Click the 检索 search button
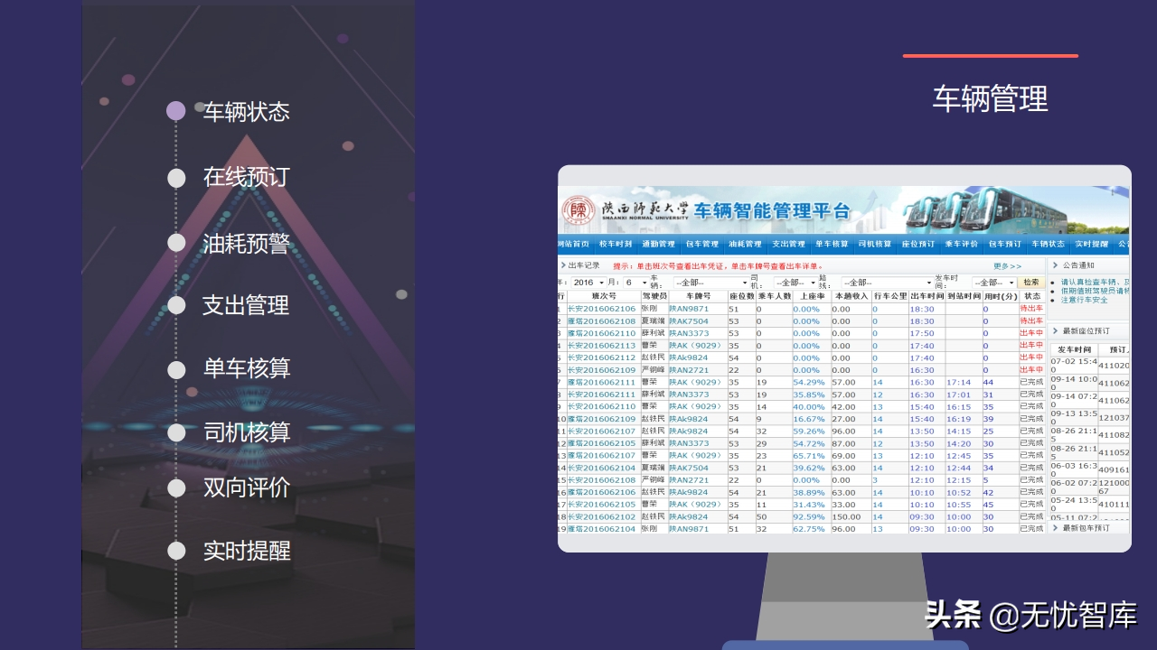The image size is (1157, 650). 1030,281
